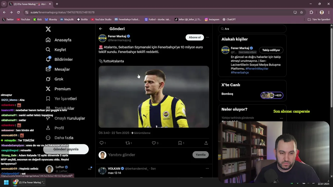Open Twitter bookmark

tap(8, 19)
